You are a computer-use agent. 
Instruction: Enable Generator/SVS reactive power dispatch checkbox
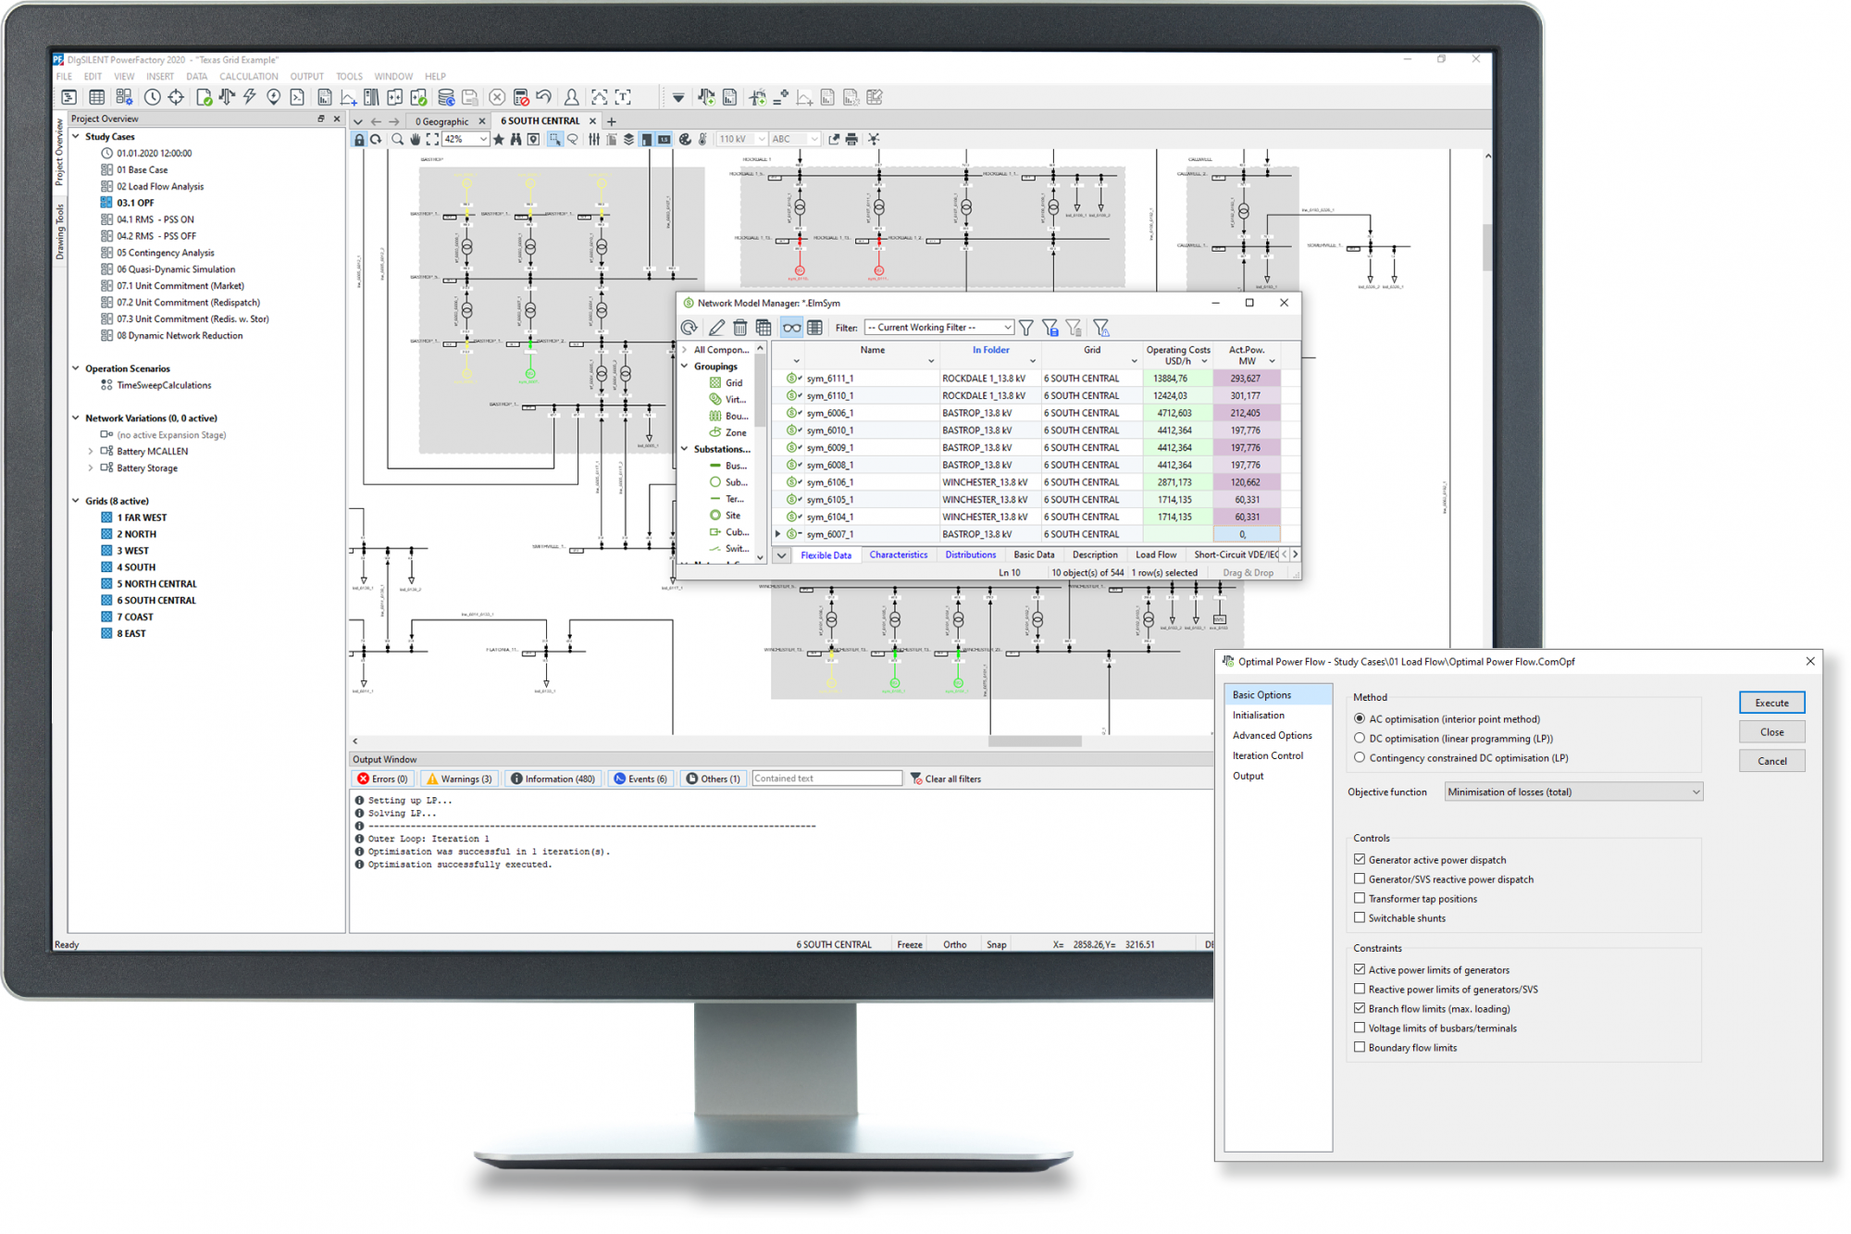(1360, 879)
